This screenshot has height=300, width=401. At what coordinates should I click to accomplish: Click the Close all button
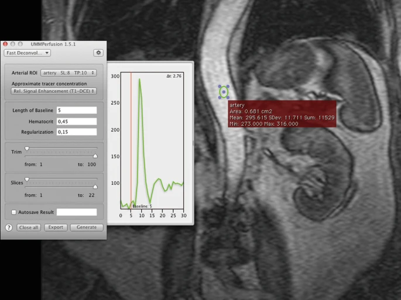pos(29,227)
